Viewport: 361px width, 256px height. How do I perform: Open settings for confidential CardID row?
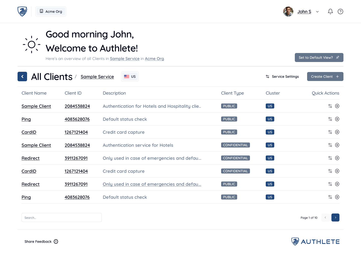click(x=330, y=171)
